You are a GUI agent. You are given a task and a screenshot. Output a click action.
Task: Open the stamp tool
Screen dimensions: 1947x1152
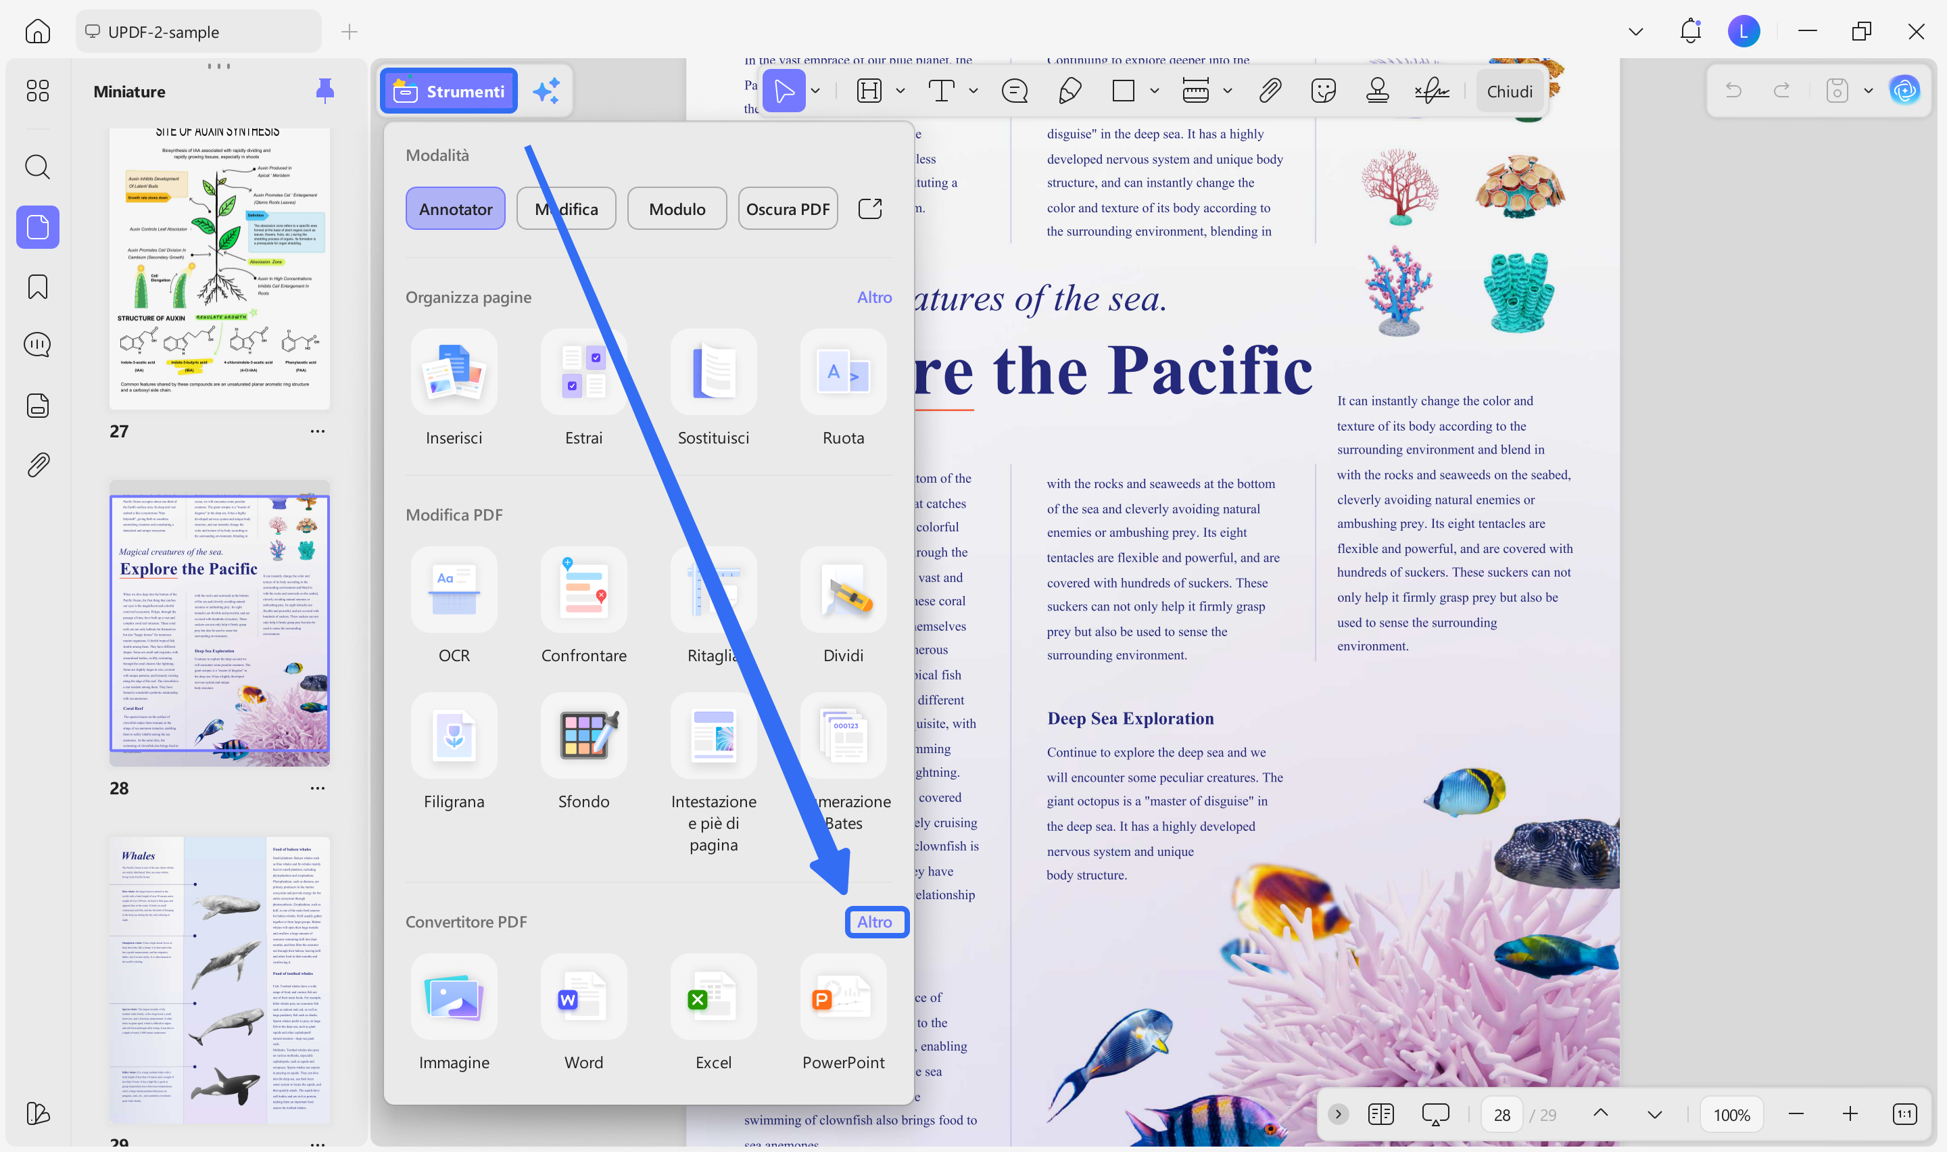pos(1377,91)
